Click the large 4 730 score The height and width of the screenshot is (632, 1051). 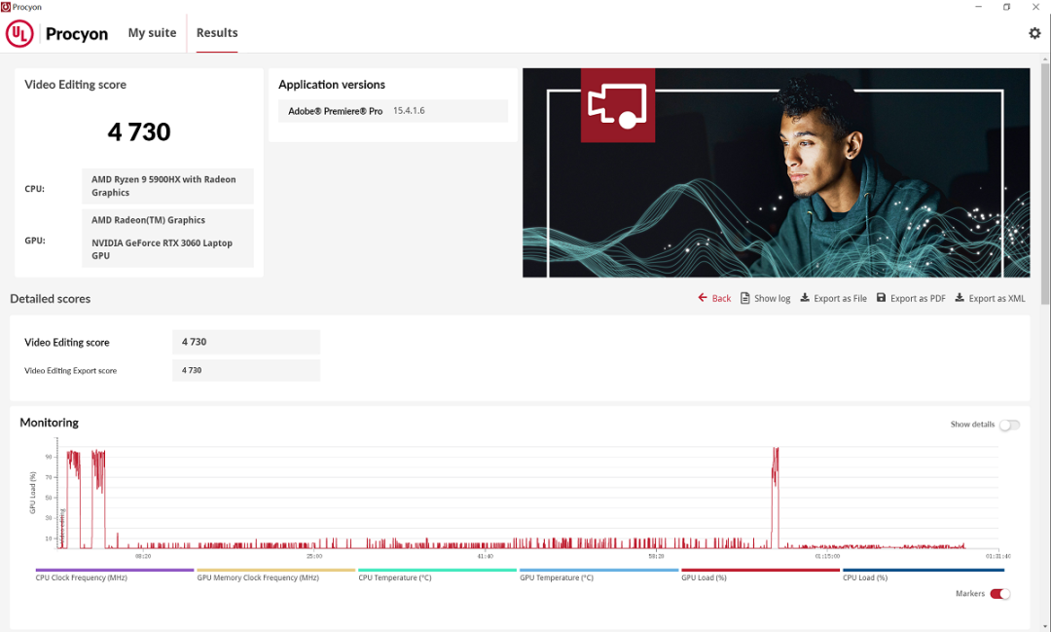[x=139, y=131]
